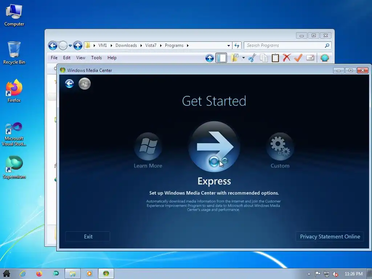Refresh the Programs folder view
The width and height of the screenshot is (372, 279).
tap(237, 45)
